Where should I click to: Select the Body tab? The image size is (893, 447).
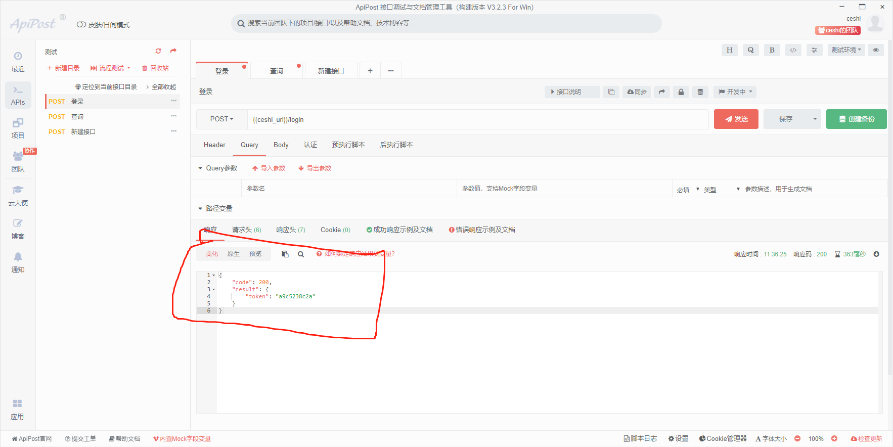click(x=281, y=145)
